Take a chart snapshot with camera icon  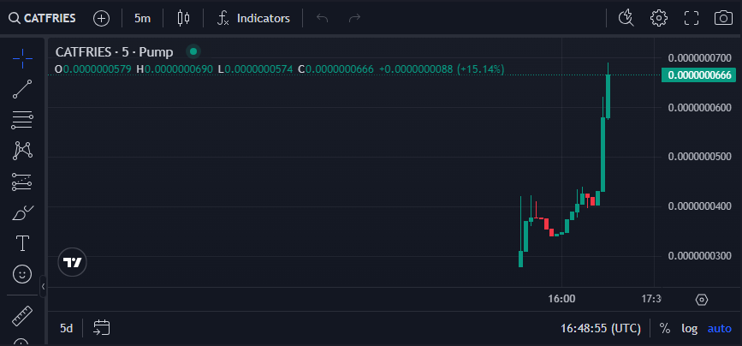[723, 19]
